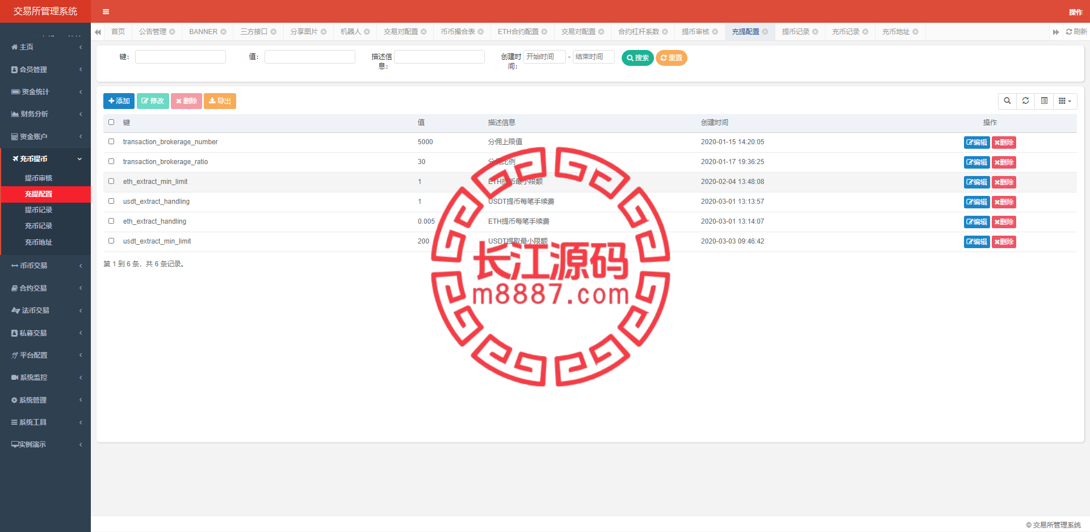The height and width of the screenshot is (532, 1090).
Task: Click the blue 添加 add button
Action: [x=119, y=101]
